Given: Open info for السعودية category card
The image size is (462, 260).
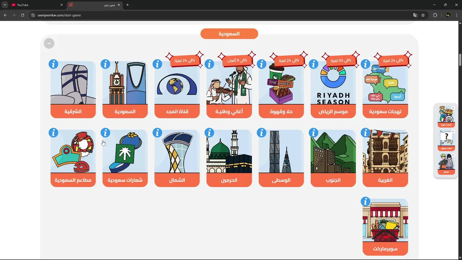Looking at the screenshot, I should [105, 64].
